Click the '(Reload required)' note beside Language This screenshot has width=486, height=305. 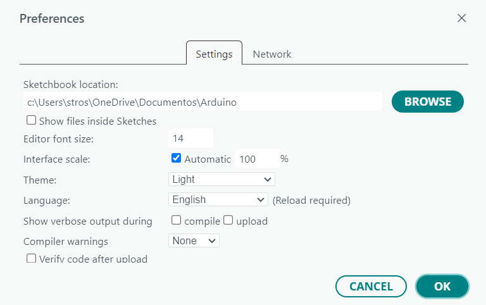(x=311, y=200)
